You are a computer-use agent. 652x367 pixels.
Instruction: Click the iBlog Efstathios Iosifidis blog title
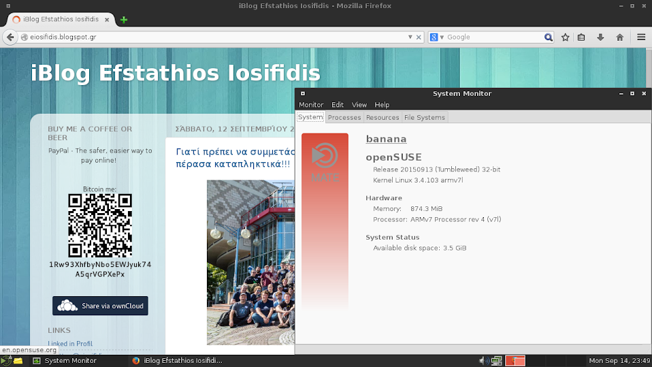pyautogui.click(x=176, y=73)
